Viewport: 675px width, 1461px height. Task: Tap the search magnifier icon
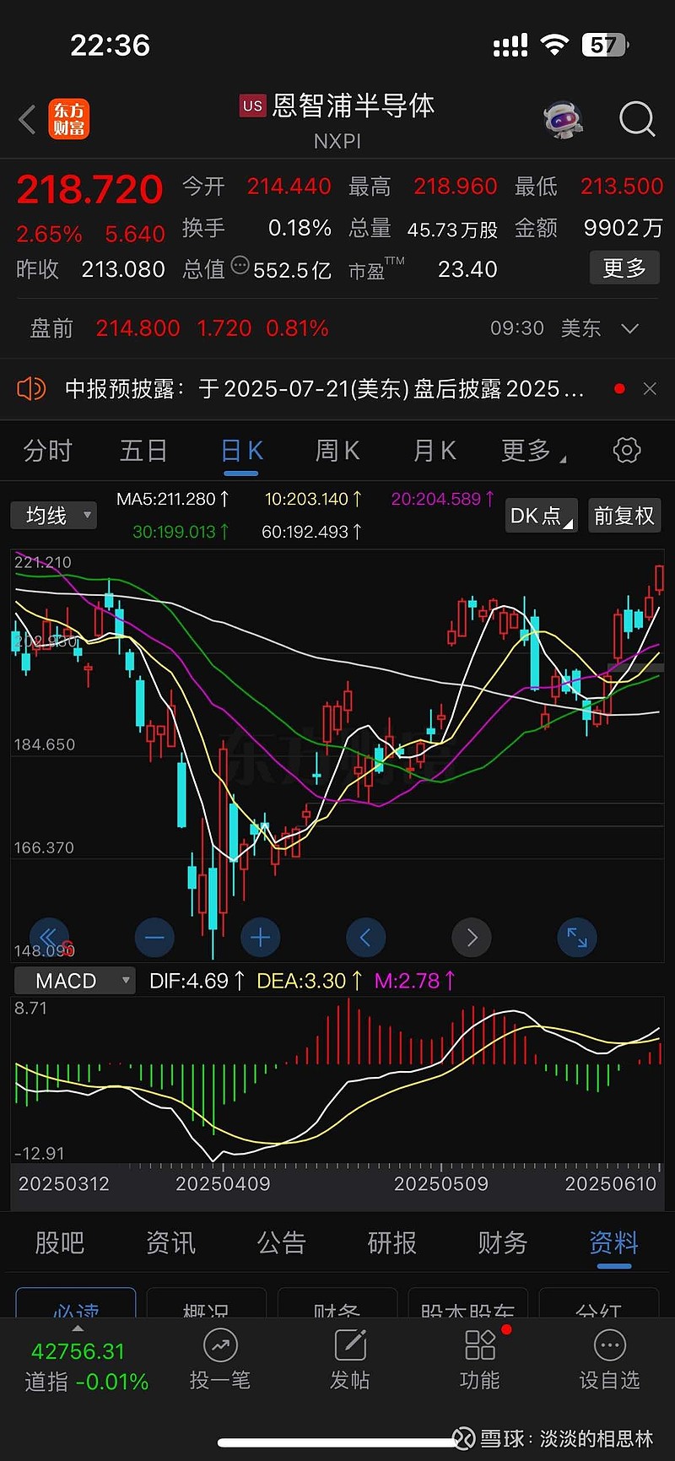coord(637,119)
